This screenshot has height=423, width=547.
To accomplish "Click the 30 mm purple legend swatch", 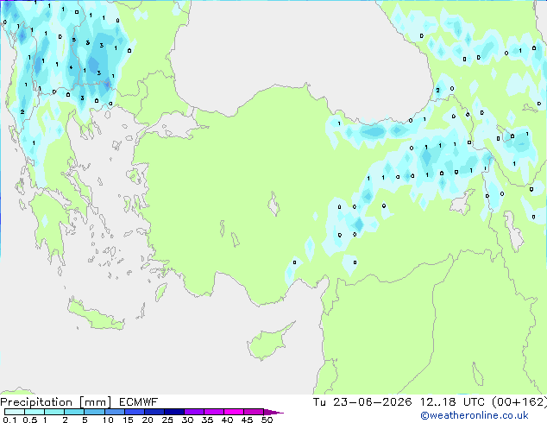I will click(193, 412).
